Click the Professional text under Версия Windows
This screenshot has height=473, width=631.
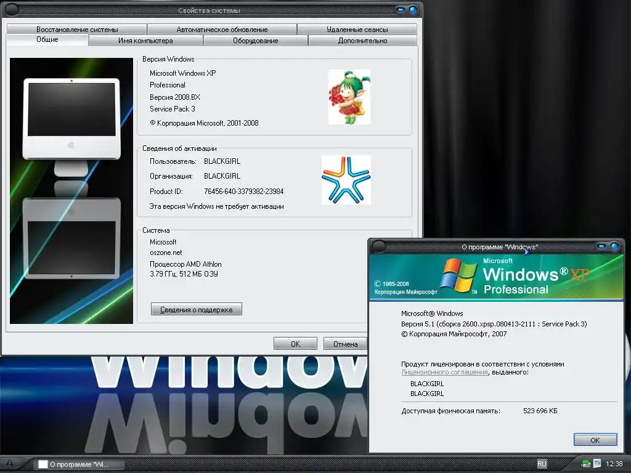coord(168,85)
